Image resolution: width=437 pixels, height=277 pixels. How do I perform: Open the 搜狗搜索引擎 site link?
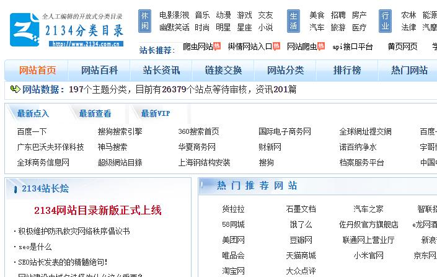pyautogui.click(x=120, y=131)
